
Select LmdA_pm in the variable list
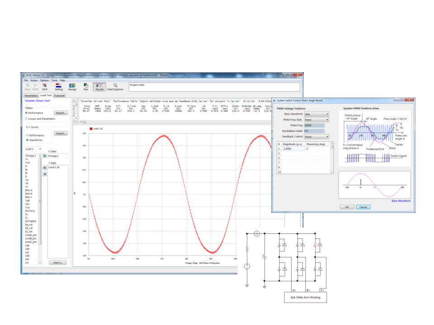coord(31,235)
